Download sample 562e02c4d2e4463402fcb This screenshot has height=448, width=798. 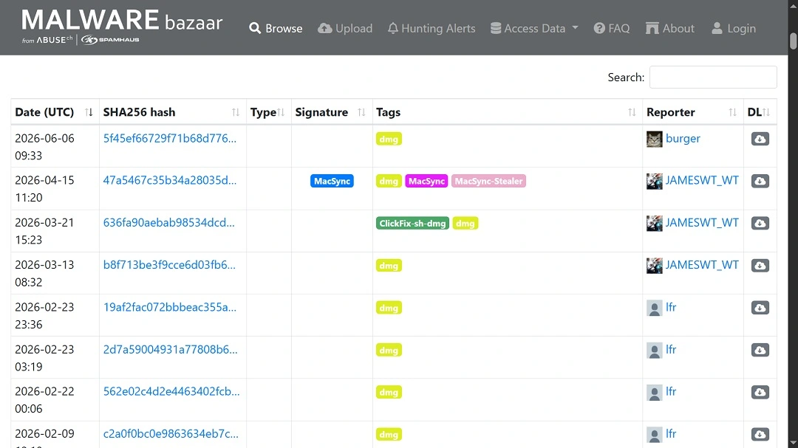(x=760, y=392)
